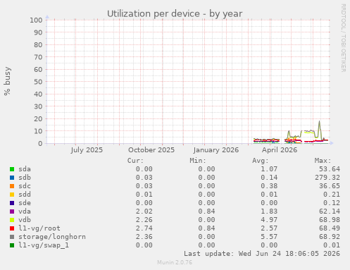Click storage/longhorn max value 68.92
Viewport: 350px width, 270px height.
pyautogui.click(x=330, y=237)
